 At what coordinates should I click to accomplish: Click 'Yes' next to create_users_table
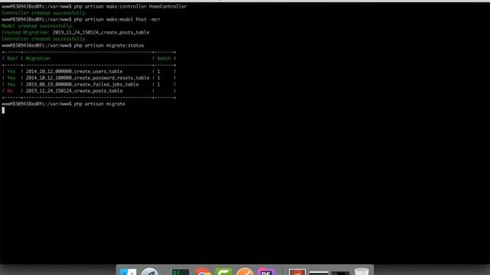pyautogui.click(x=11, y=71)
